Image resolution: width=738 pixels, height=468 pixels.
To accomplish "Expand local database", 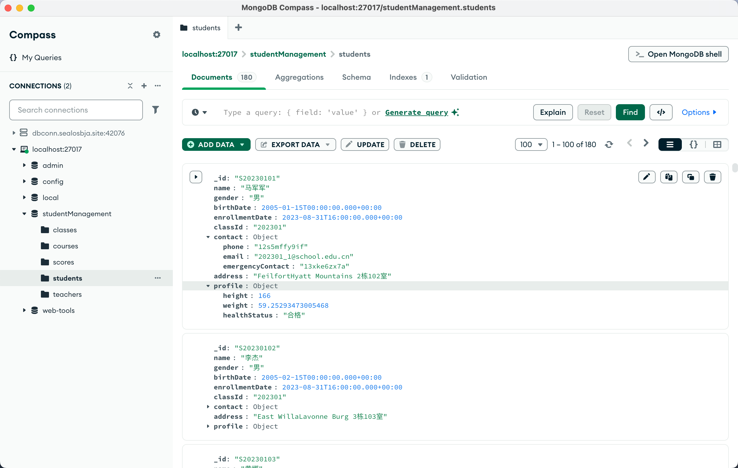I will pos(24,197).
